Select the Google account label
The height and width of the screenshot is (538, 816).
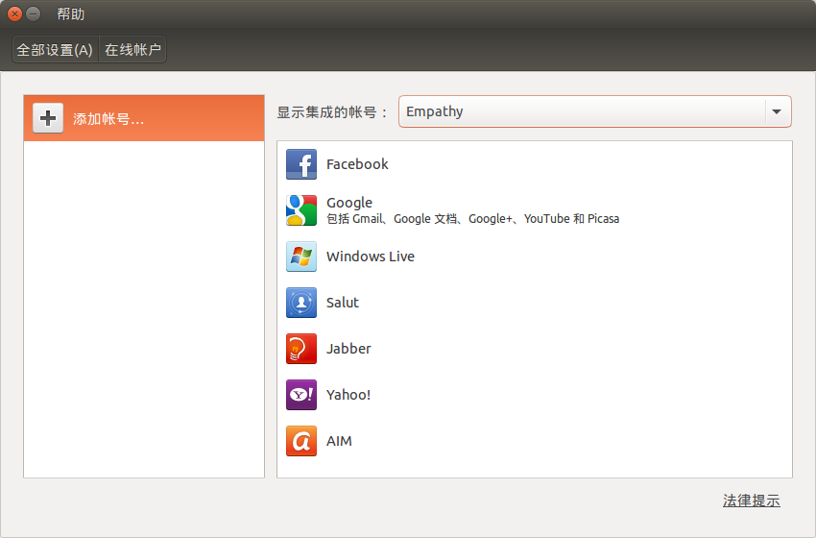tap(349, 203)
